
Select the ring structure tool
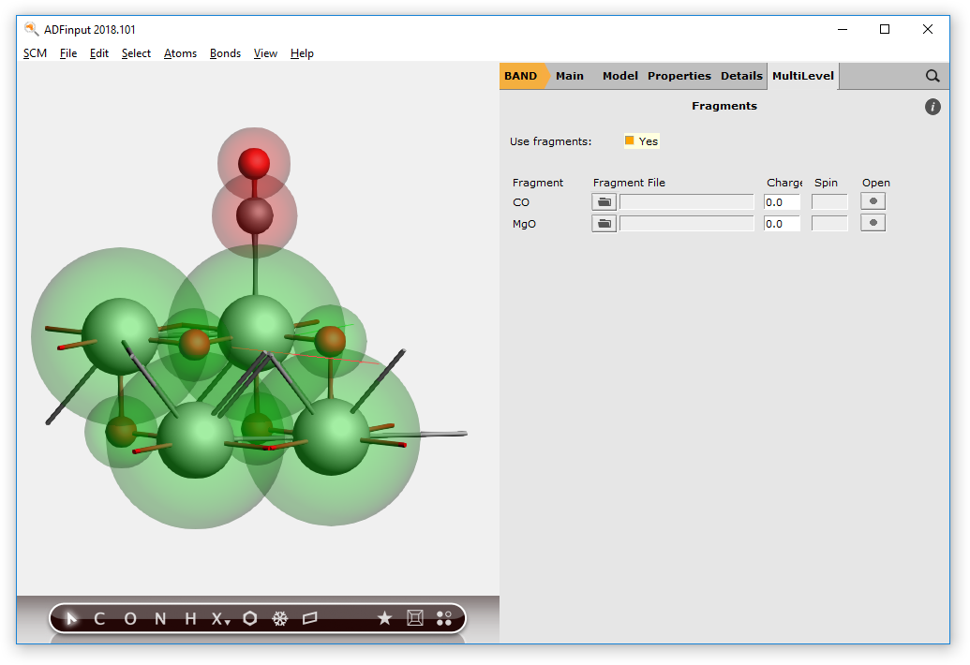point(250,618)
